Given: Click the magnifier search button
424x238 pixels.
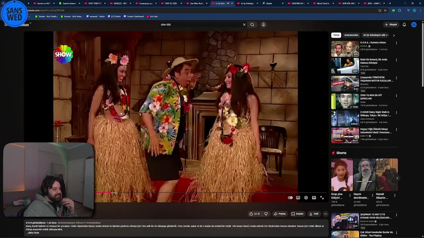Looking at the screenshot, I should click(x=252, y=24).
